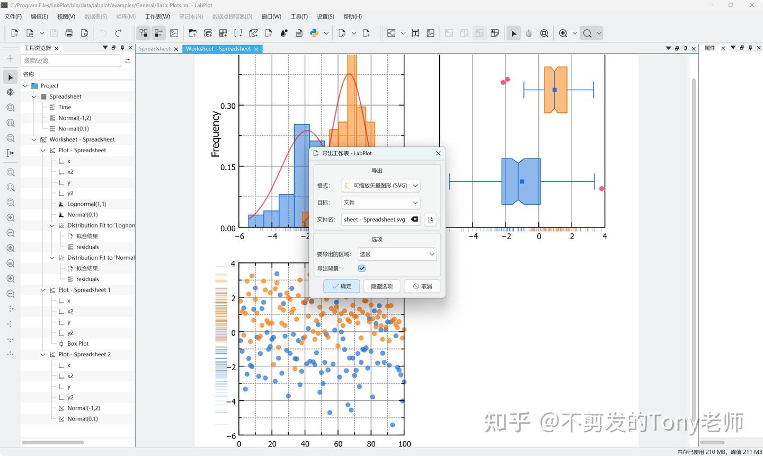Collapse the Plot - Spreadsheet 1 tree node
This screenshot has width=763, height=456.
(43, 290)
